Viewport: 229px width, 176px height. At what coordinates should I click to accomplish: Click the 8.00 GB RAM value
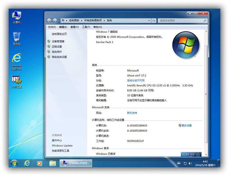[x=140, y=90]
